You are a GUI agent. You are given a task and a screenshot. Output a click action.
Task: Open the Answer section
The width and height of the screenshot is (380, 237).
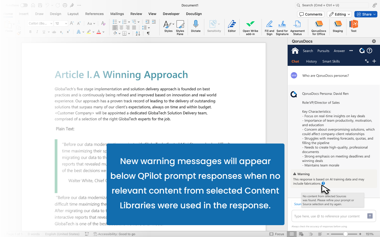(x=339, y=51)
